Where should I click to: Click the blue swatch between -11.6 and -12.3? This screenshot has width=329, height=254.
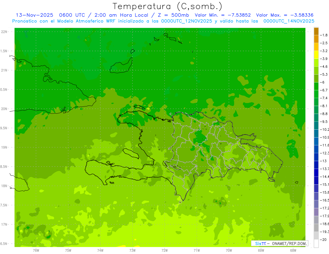316,149
